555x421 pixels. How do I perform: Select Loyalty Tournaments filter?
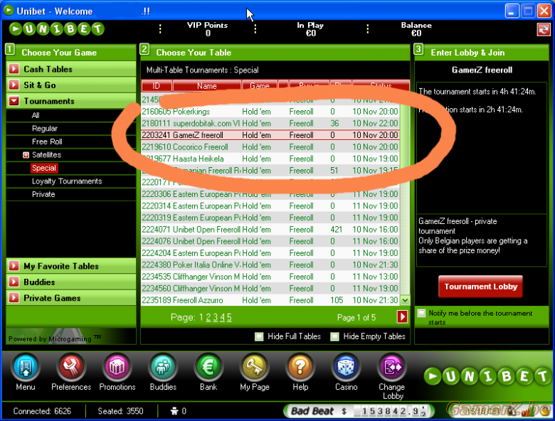point(67,181)
